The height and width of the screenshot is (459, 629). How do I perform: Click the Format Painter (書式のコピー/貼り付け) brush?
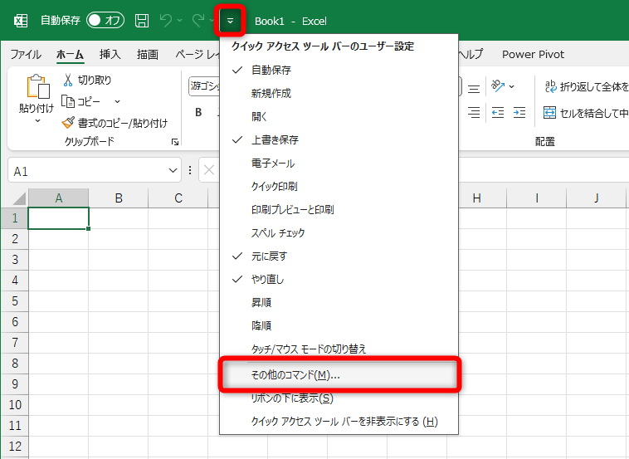click(68, 123)
